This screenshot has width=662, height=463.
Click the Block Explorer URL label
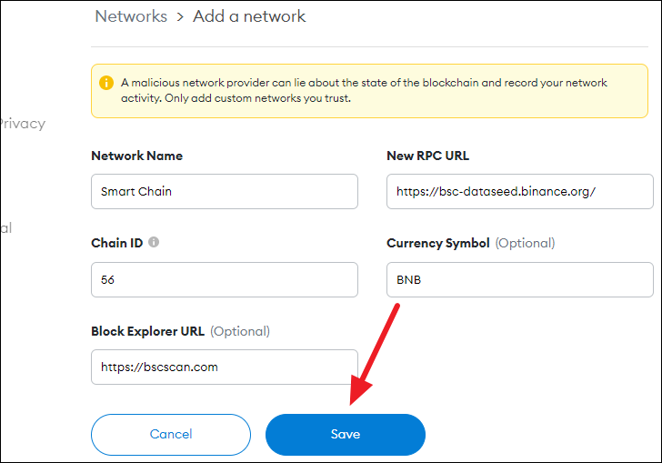pyautogui.click(x=147, y=331)
